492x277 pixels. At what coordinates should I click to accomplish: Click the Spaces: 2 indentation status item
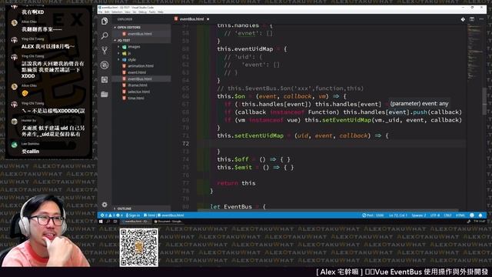pyautogui.click(x=419, y=215)
